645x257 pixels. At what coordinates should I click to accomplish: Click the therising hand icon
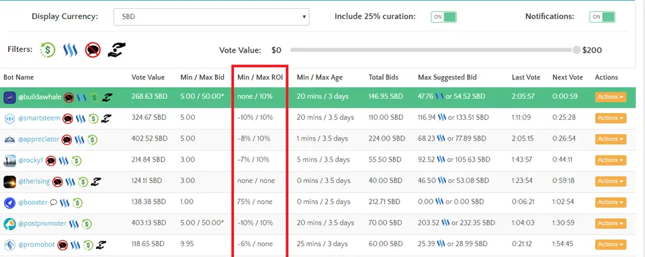click(x=96, y=181)
